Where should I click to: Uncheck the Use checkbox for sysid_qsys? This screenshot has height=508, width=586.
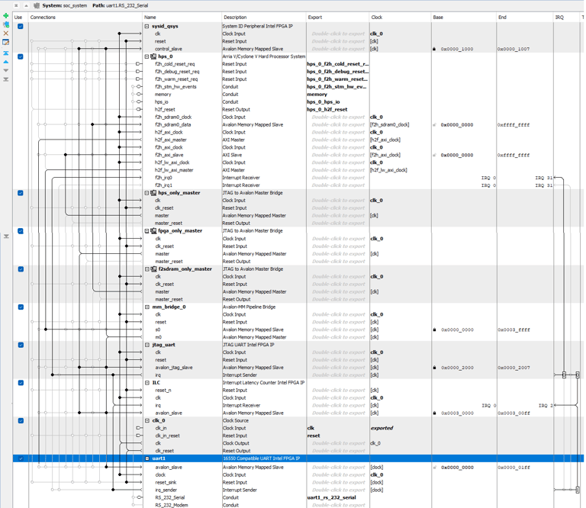21,26
